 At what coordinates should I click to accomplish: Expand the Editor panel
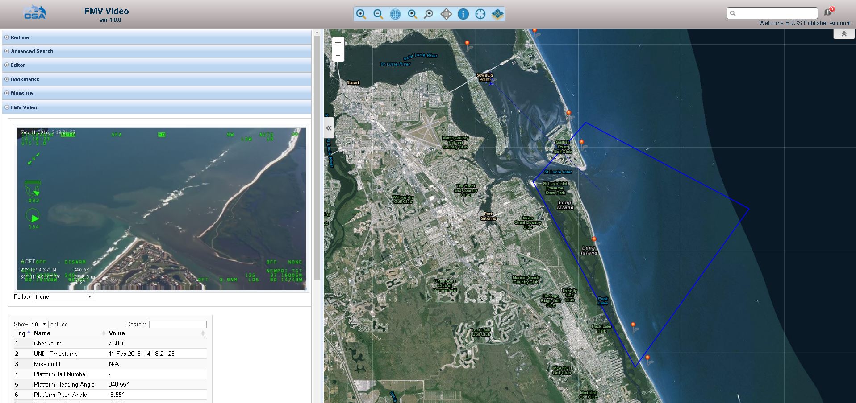tap(157, 65)
